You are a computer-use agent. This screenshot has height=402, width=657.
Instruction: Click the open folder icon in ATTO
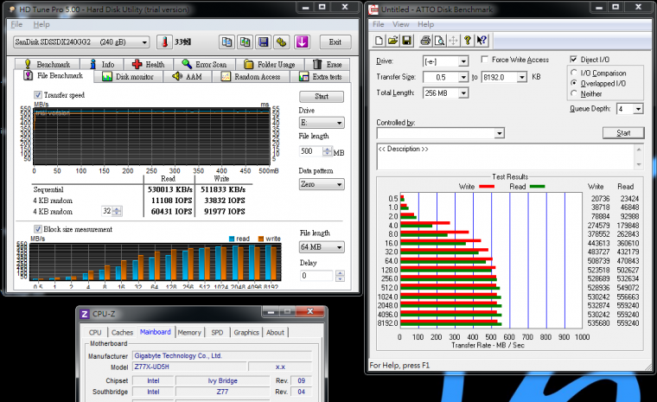pos(392,40)
